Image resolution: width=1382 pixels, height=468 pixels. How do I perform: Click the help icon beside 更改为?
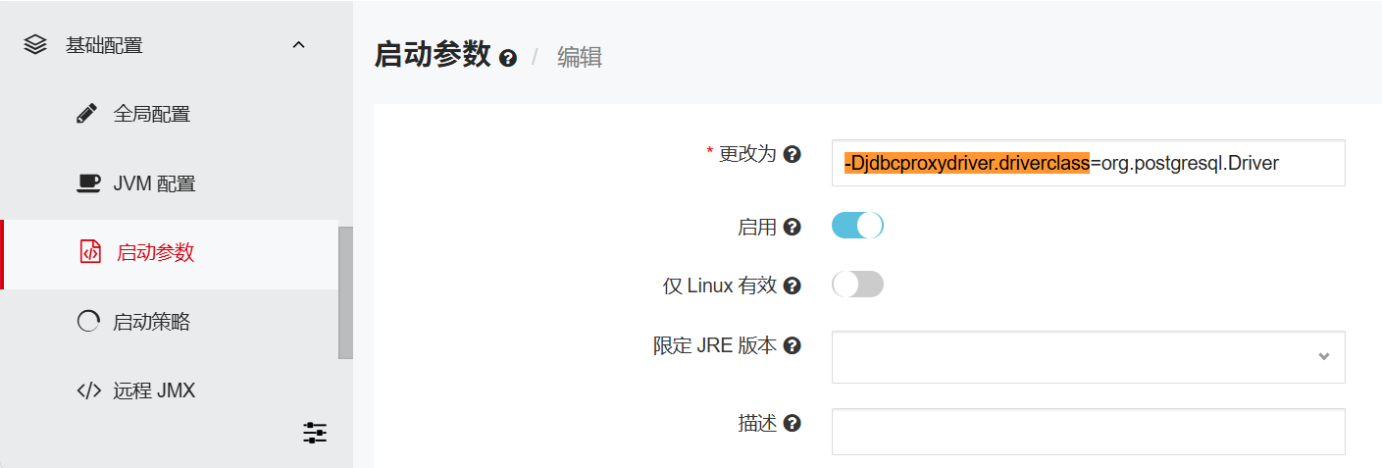pyautogui.click(x=793, y=154)
